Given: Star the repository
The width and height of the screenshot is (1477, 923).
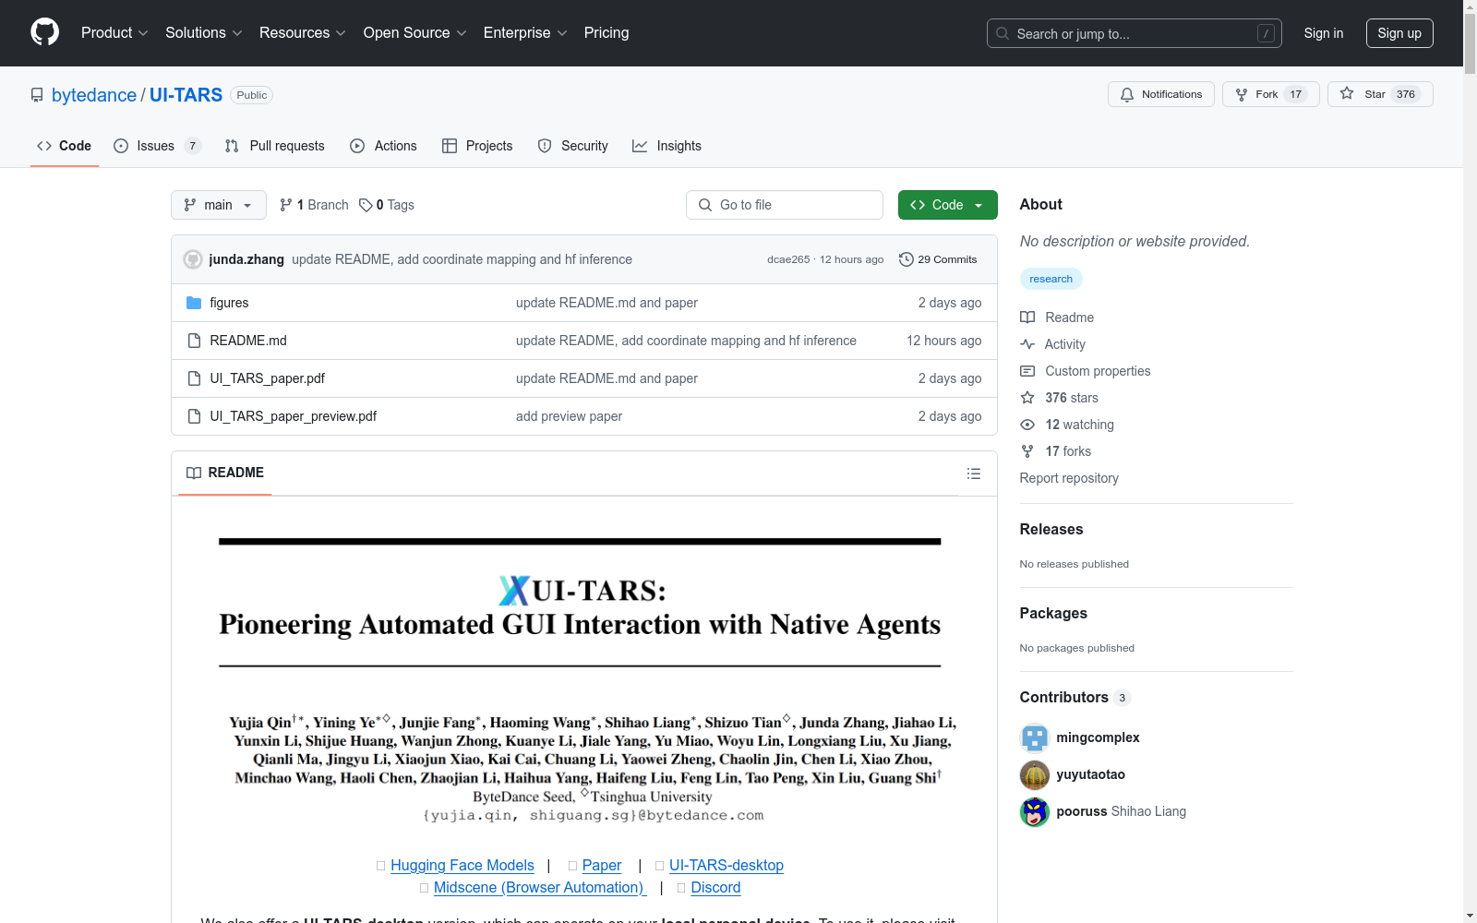Looking at the screenshot, I should click(x=1380, y=94).
